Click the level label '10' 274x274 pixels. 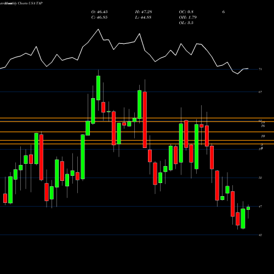tap(263, 136)
